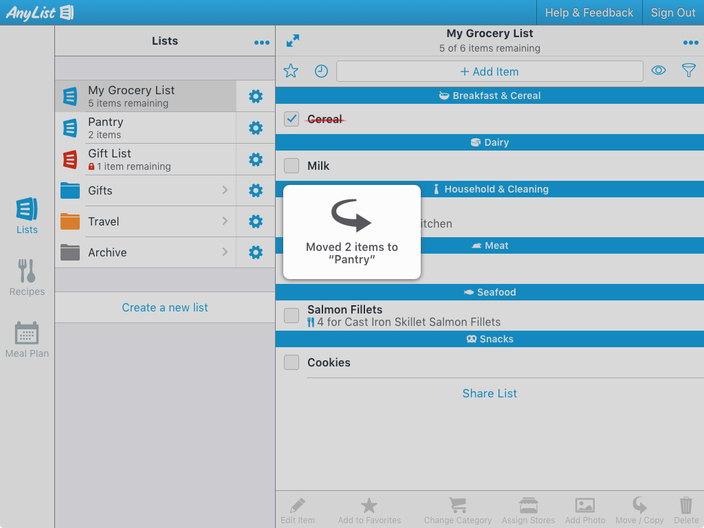
Task: Open recent items clock icon
Action: pyautogui.click(x=321, y=71)
